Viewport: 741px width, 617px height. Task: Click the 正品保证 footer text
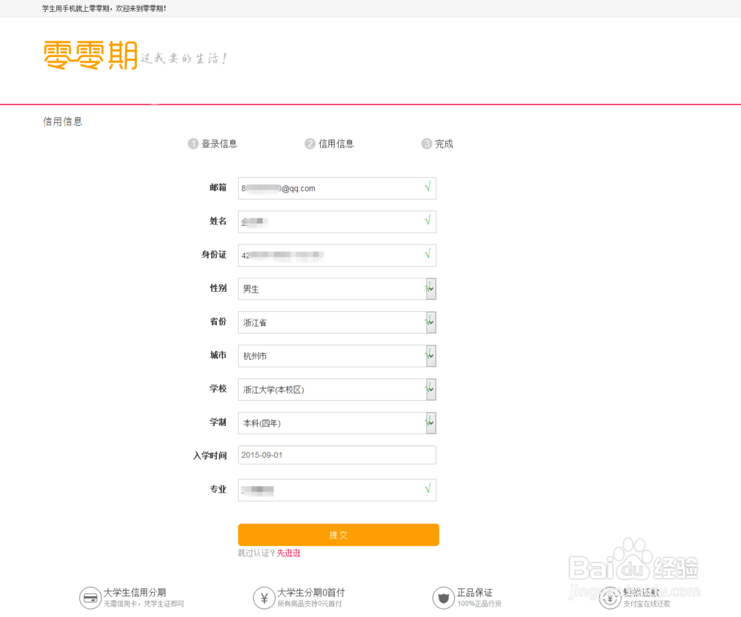pos(474,593)
